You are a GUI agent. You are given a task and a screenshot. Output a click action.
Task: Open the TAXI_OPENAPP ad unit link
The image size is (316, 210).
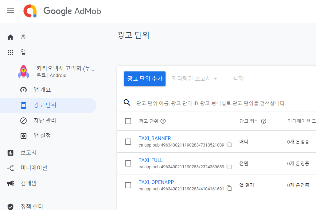(x=156, y=182)
